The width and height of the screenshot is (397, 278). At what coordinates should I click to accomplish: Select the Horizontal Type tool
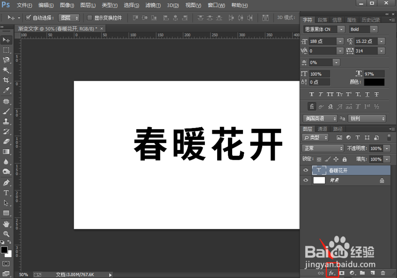click(6, 193)
